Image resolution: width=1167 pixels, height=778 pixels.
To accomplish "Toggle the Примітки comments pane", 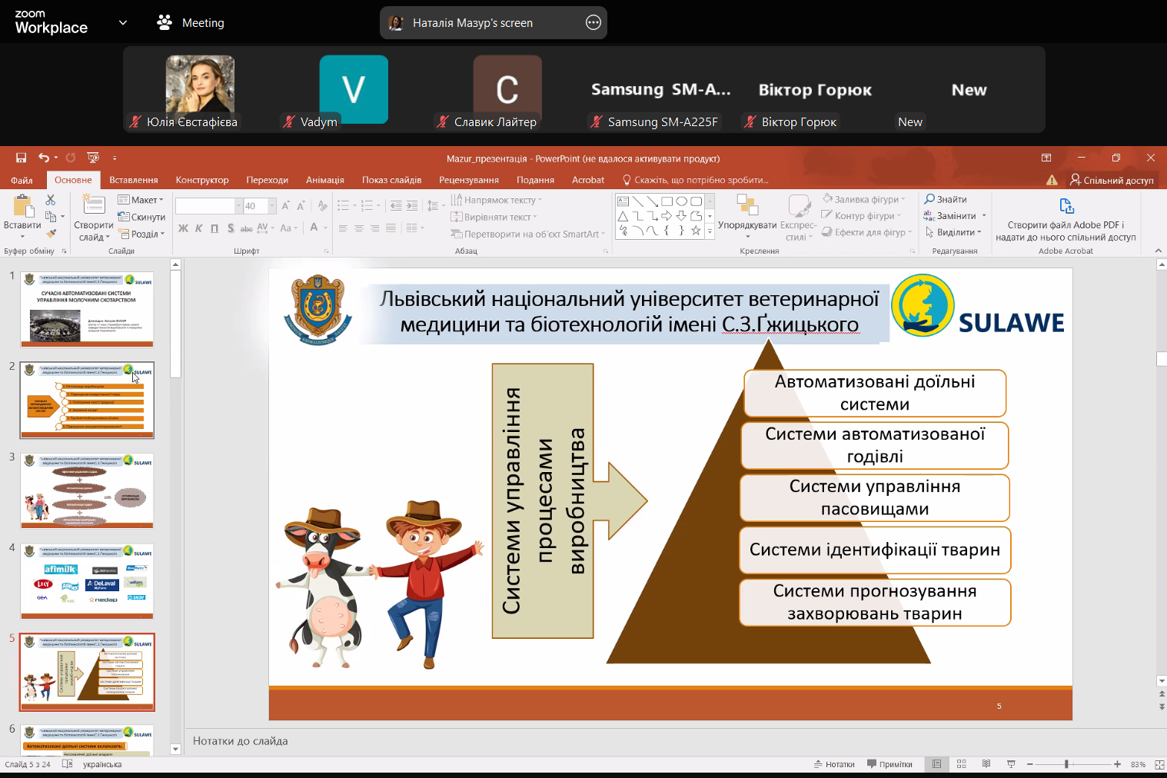I will tap(889, 764).
